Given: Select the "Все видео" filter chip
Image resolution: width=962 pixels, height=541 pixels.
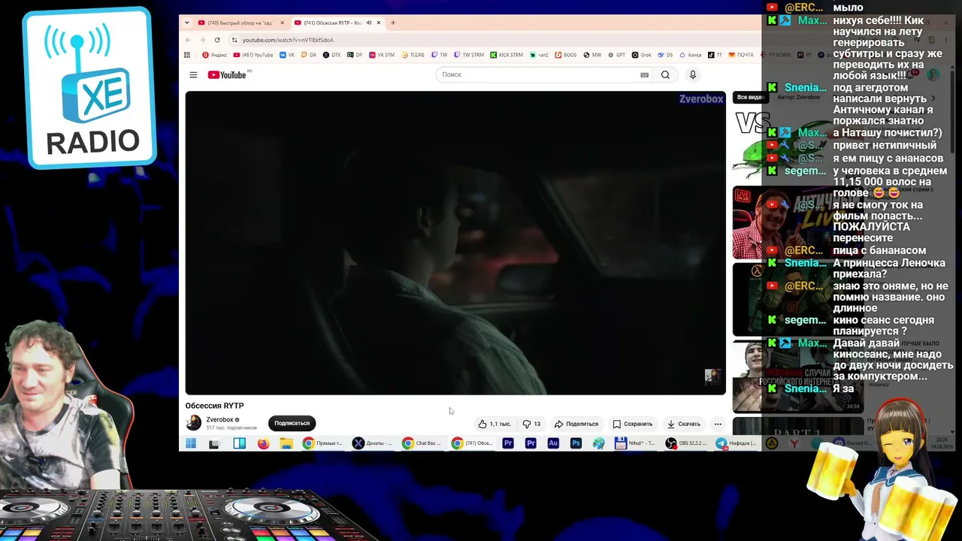Looking at the screenshot, I should click(x=750, y=97).
